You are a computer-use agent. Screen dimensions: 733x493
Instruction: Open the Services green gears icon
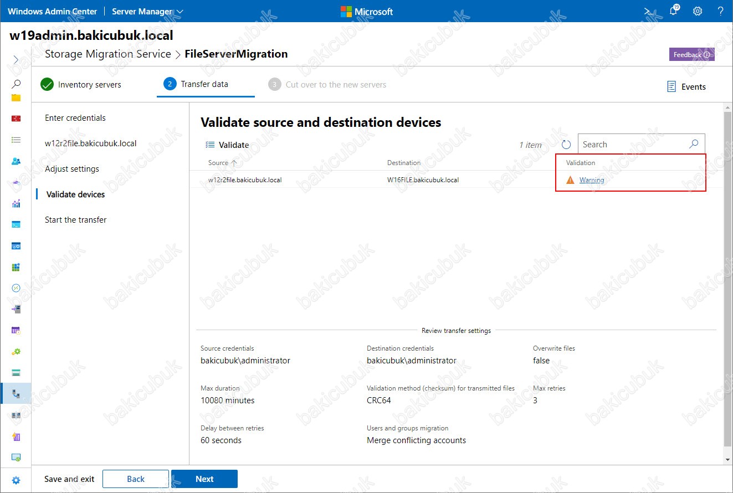(x=16, y=351)
